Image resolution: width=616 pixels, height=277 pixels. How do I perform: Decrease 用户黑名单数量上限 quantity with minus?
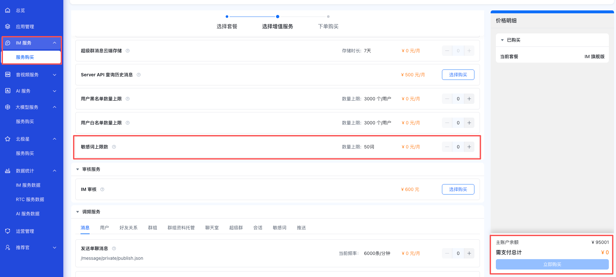click(x=447, y=99)
